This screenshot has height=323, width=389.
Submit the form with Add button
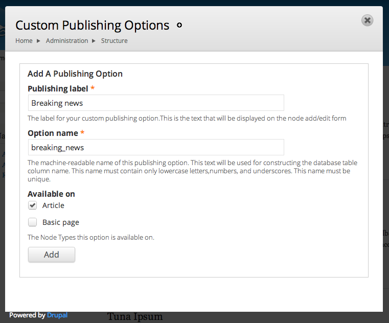pos(51,255)
